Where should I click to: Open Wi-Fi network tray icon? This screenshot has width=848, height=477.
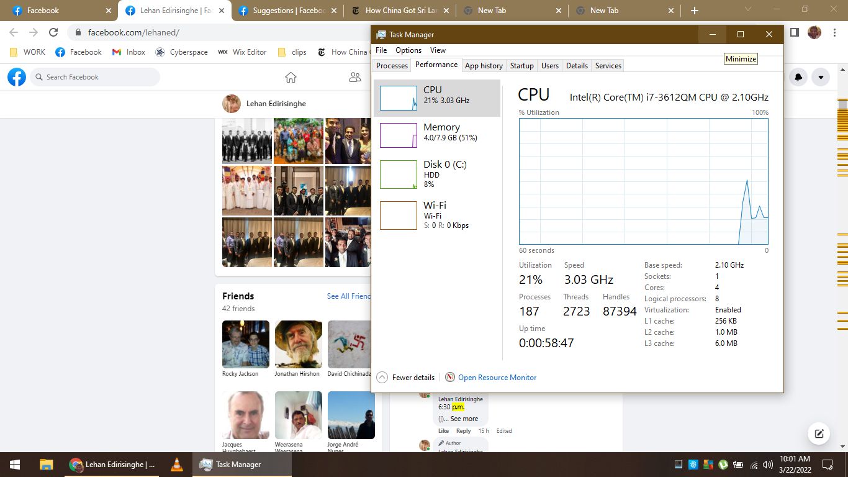(x=754, y=465)
